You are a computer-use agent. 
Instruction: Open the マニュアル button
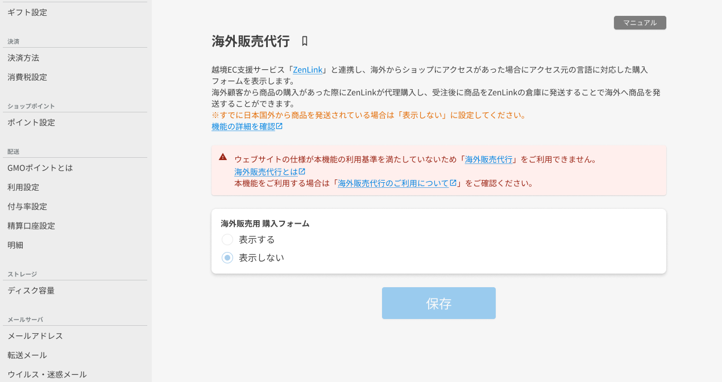pos(640,23)
